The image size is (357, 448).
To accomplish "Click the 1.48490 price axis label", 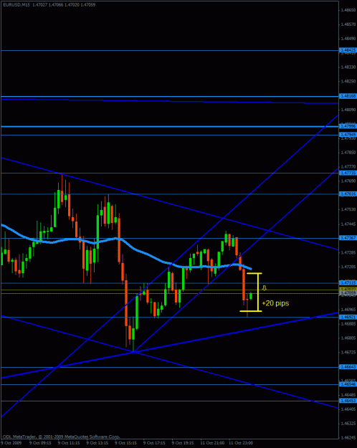I will point(348,38).
